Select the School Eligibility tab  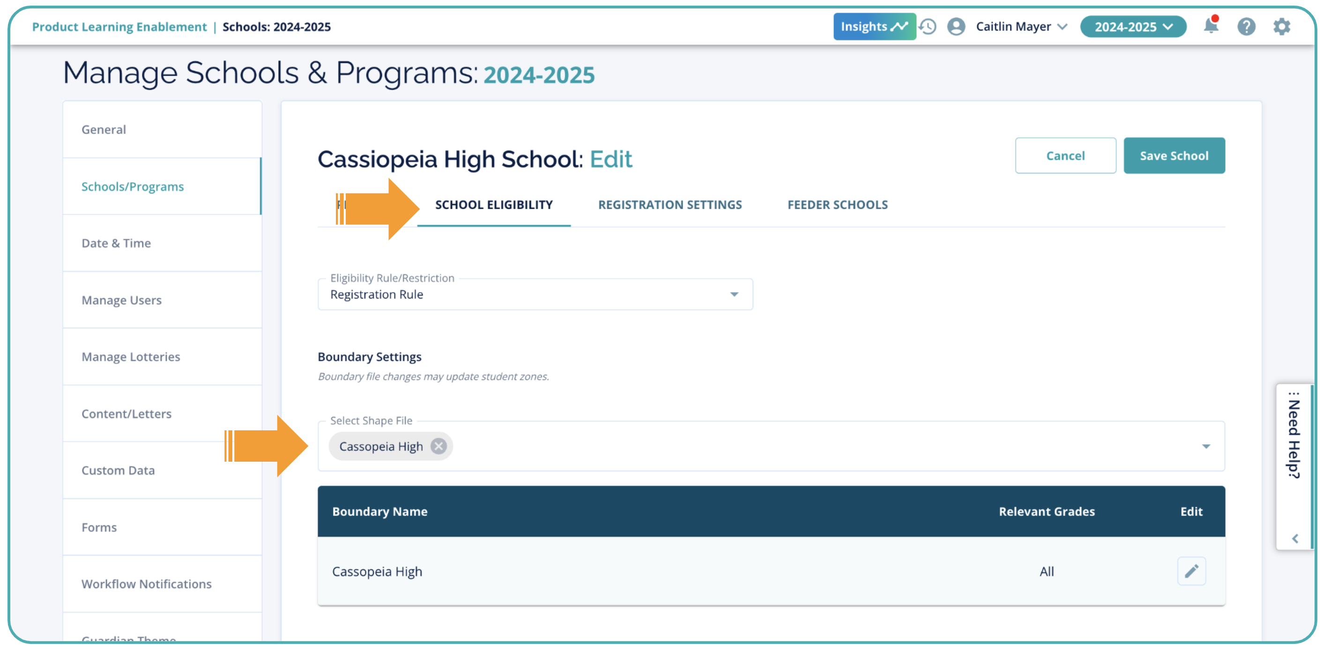tap(494, 205)
